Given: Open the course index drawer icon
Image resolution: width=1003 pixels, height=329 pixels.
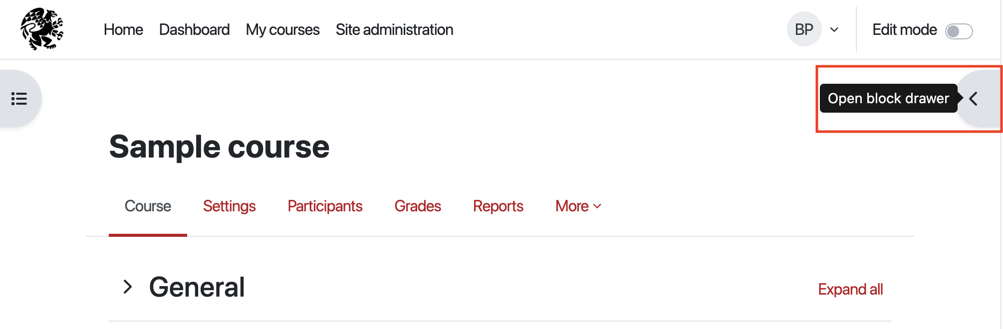Looking at the screenshot, I should [19, 99].
